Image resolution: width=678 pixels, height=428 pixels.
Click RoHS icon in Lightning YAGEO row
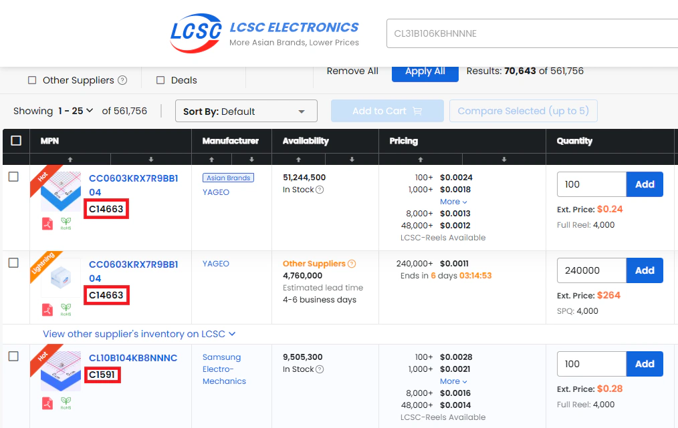(x=66, y=310)
